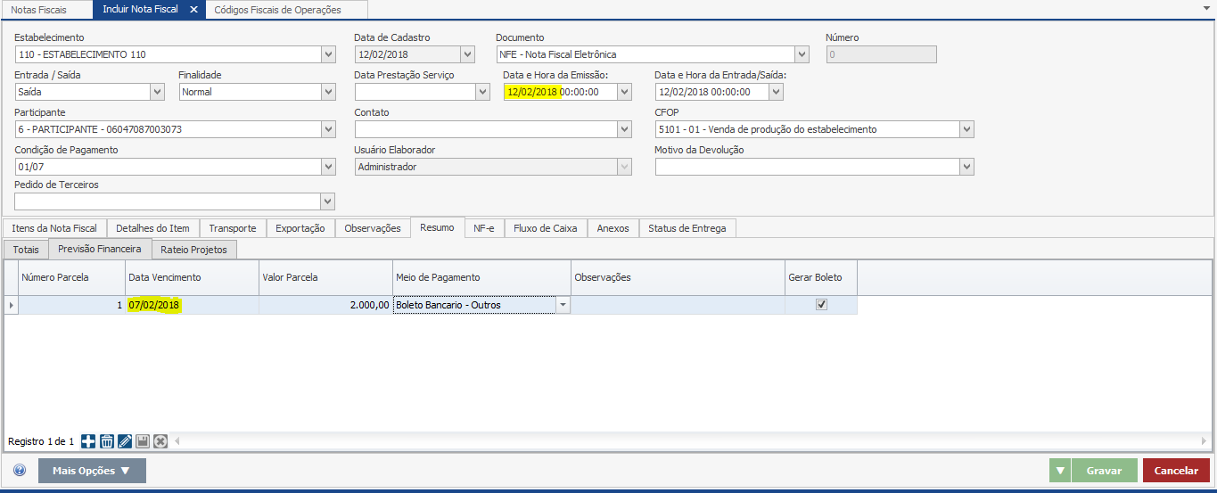Edit the record with pencil icon
The width and height of the screenshot is (1217, 493).
[x=125, y=441]
